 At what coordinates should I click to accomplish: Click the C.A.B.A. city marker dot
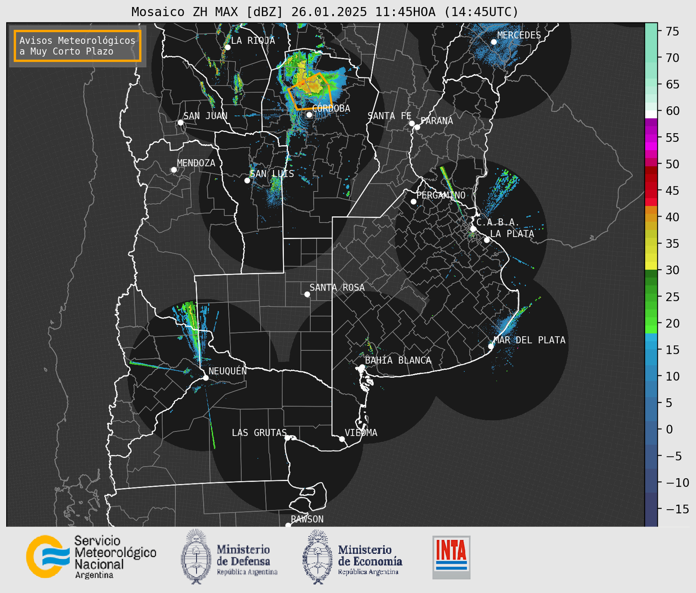coord(474,229)
